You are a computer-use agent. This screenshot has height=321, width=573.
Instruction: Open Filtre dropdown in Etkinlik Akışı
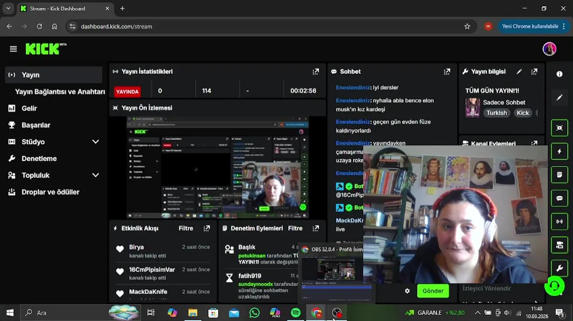[186, 228]
